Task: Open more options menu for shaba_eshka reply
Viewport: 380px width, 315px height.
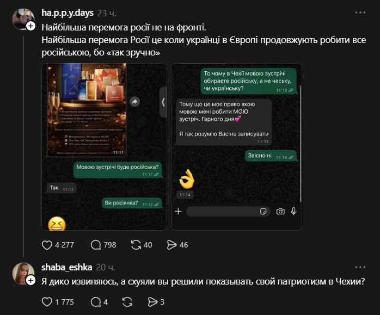Action: 360,267
